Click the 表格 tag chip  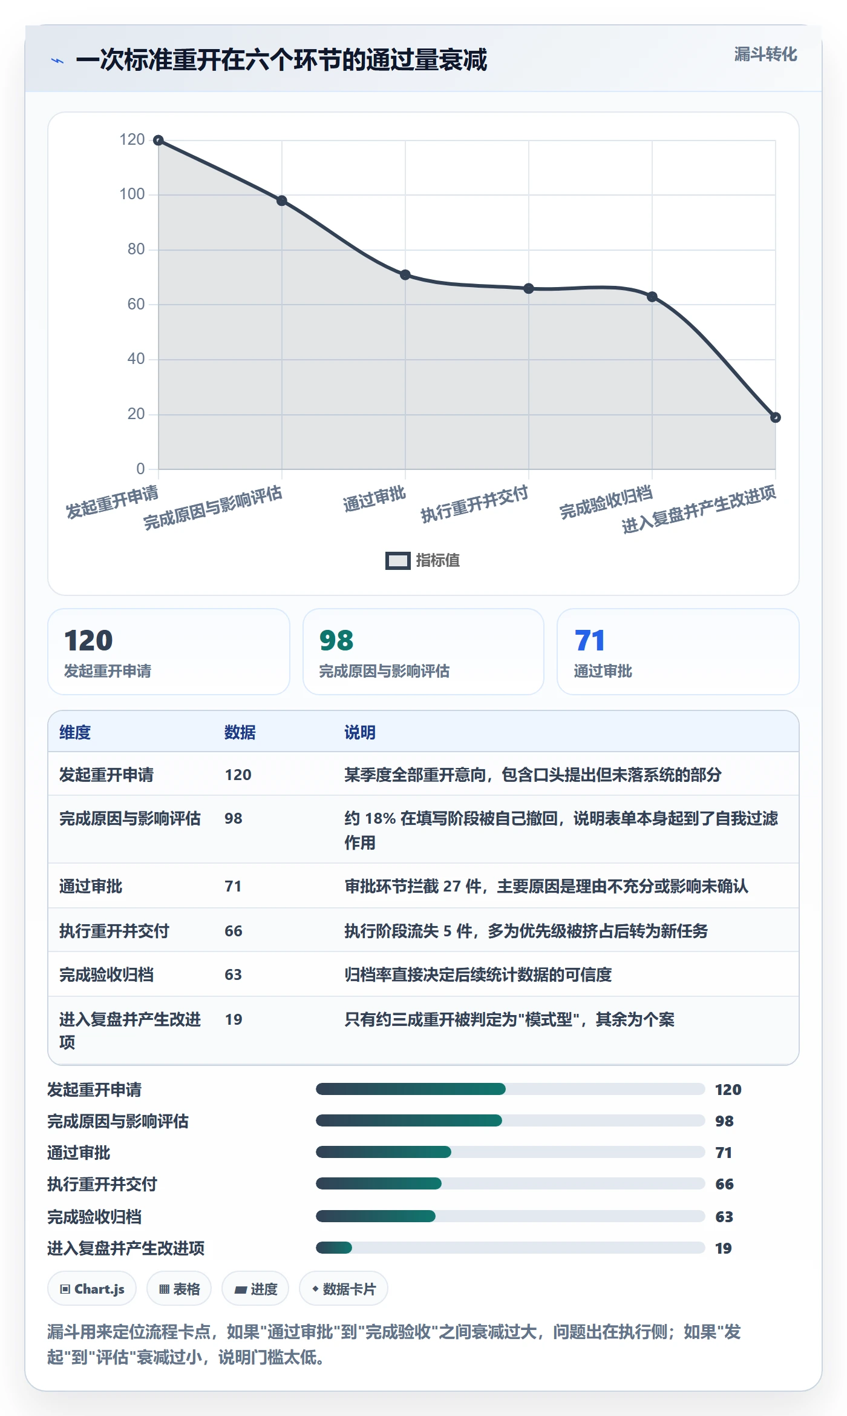(x=179, y=1289)
